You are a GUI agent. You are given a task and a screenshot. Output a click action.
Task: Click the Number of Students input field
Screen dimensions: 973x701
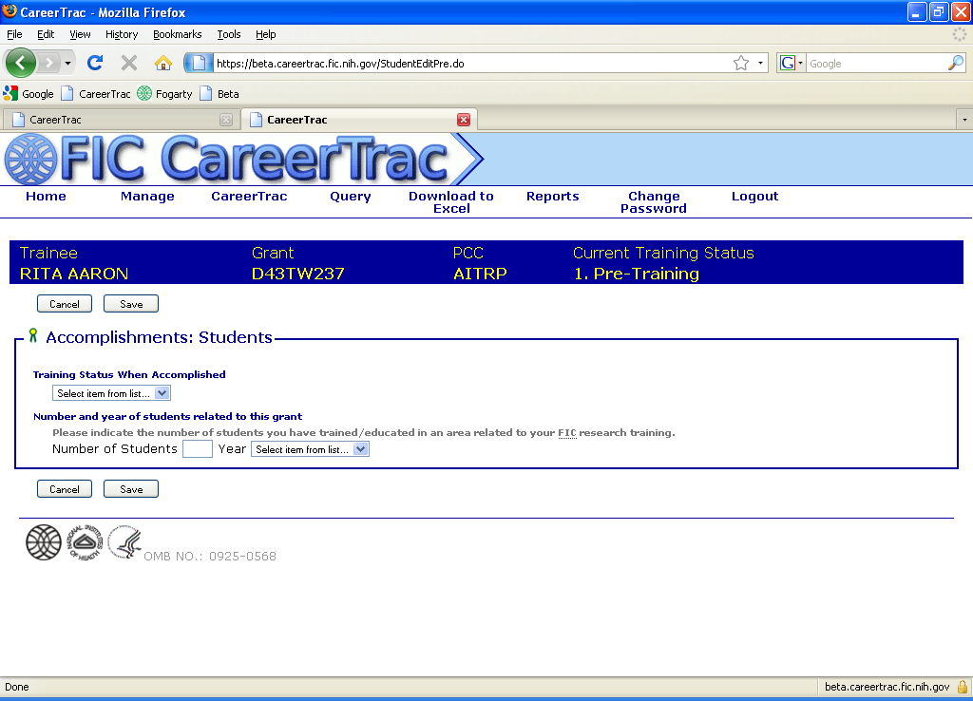tap(198, 448)
